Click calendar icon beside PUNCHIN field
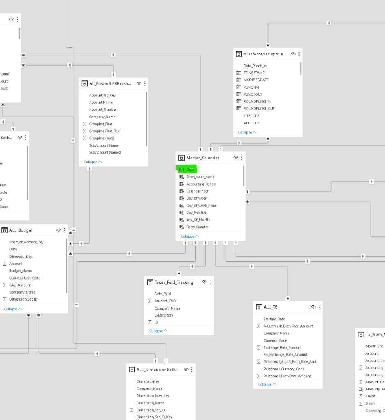385x420 pixels. point(239,87)
